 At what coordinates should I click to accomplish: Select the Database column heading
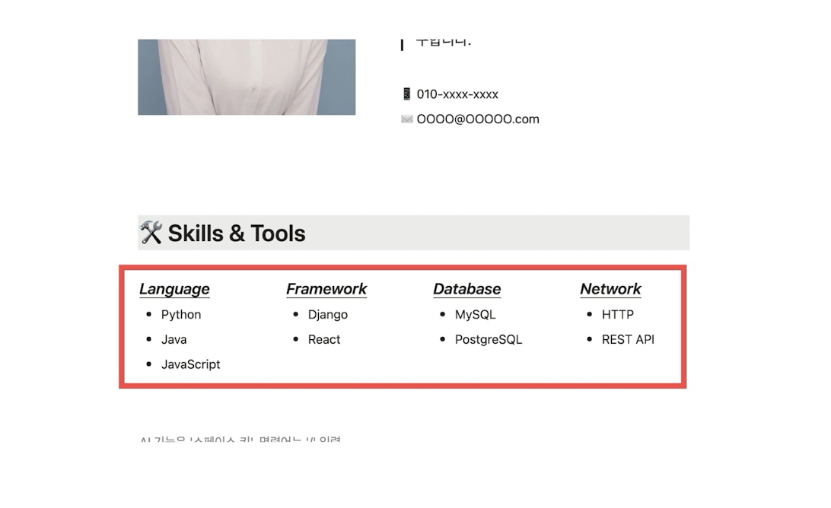(x=467, y=289)
